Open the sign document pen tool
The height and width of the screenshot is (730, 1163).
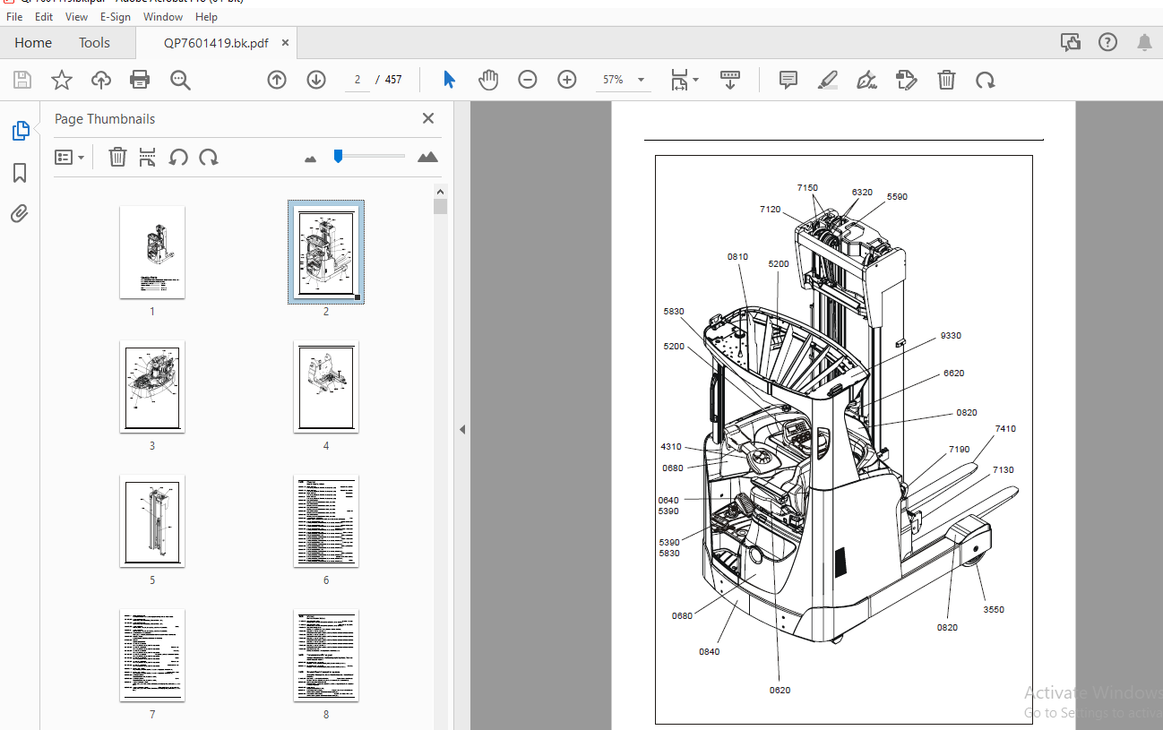click(x=866, y=80)
